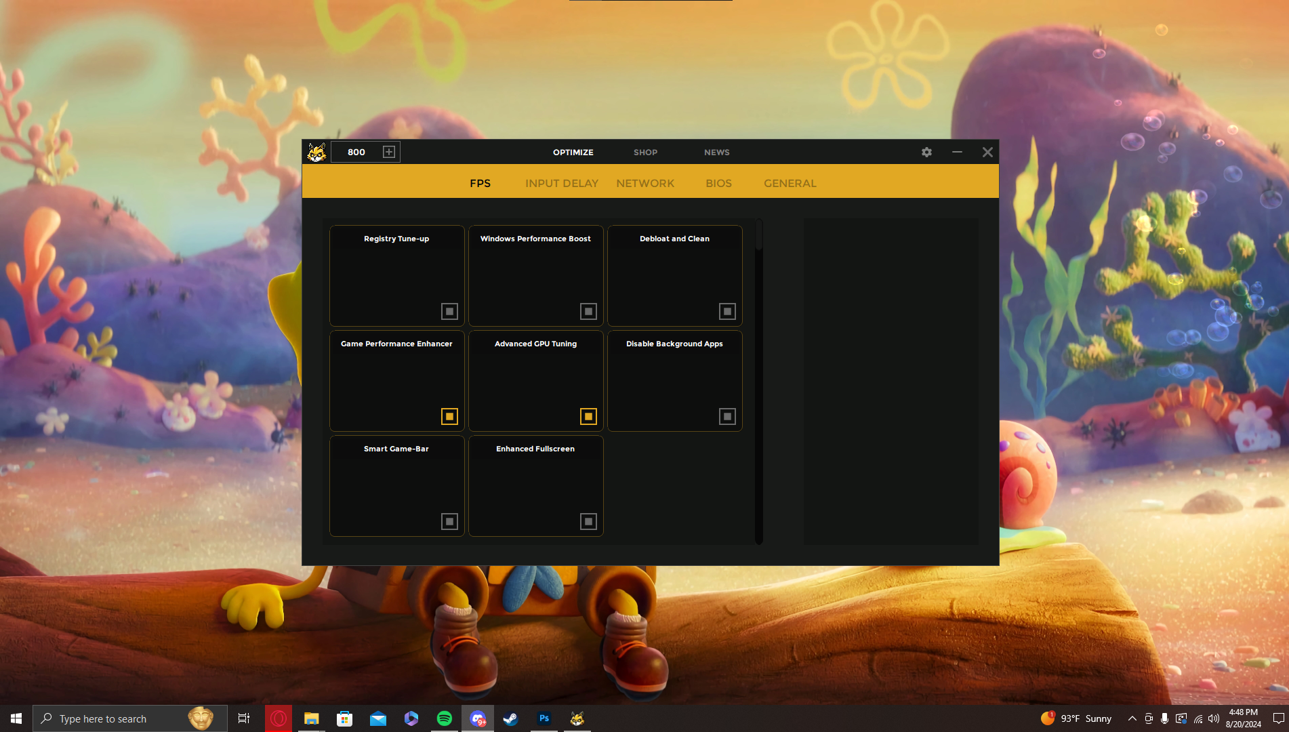Click the Smart Game-Bar card title
The height and width of the screenshot is (732, 1289).
tap(396, 449)
